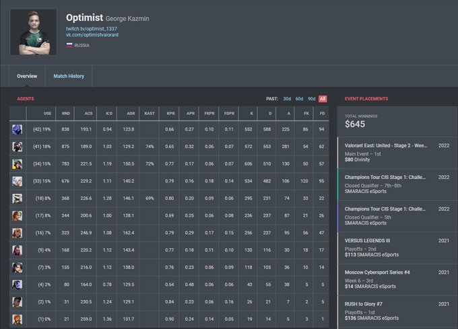
Task: Click the George Kazmin real name text
Action: tap(127, 19)
